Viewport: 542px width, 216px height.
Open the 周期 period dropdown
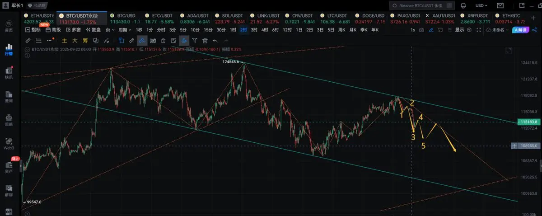124,29
